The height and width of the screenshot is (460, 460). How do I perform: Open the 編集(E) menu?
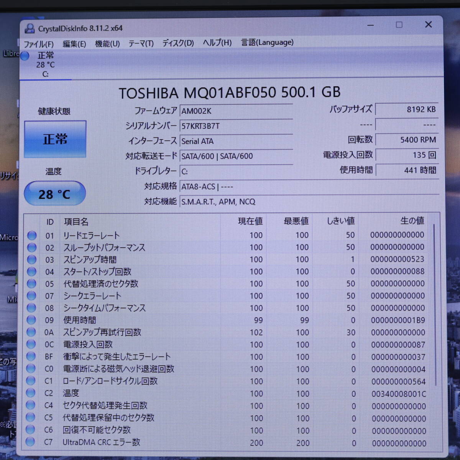[74, 44]
